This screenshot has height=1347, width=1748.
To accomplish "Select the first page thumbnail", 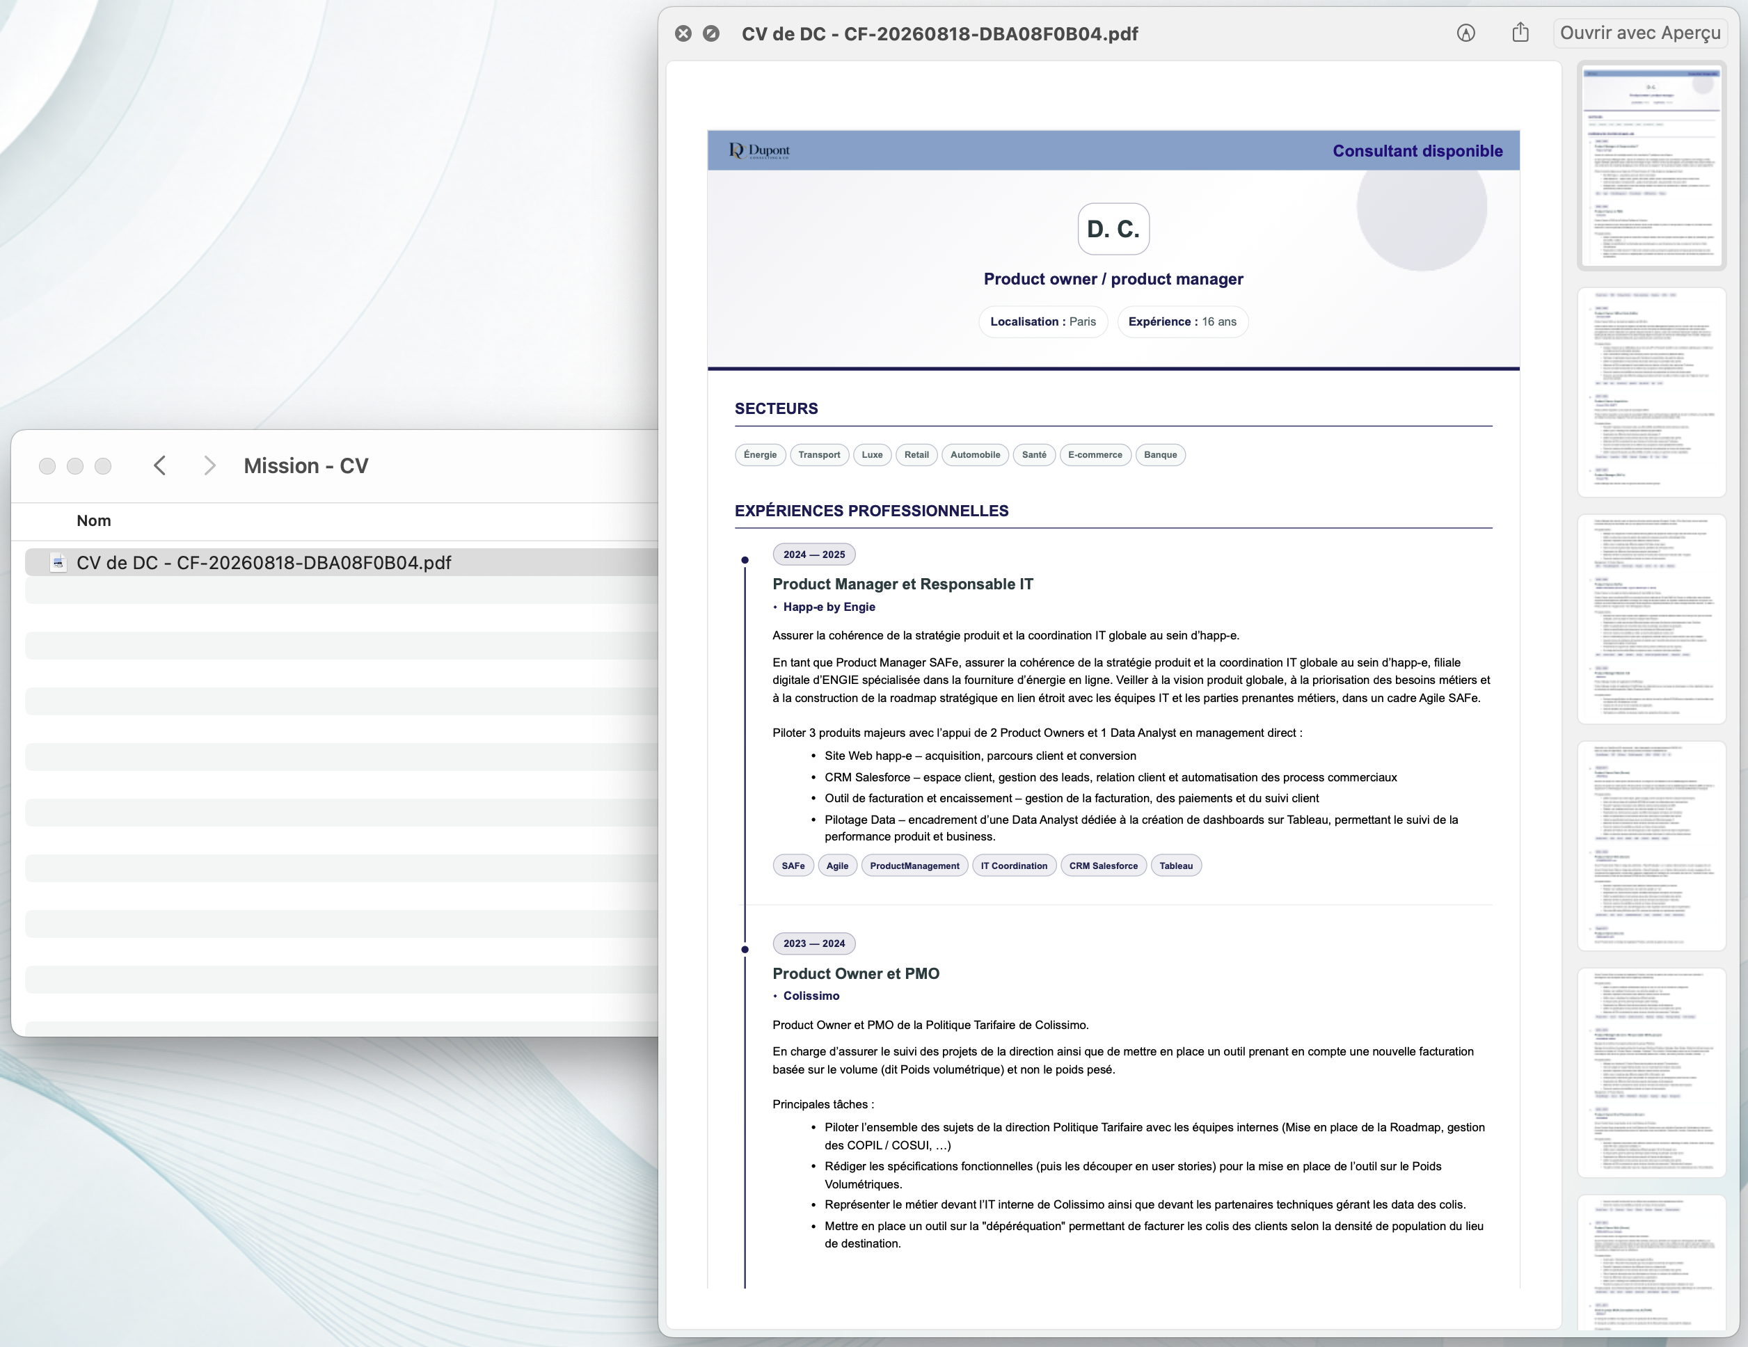I will click(x=1651, y=166).
